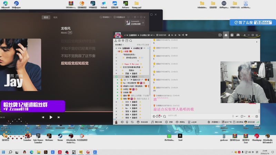This screenshot has height=155, width=276.
Task: Click the fullscreen icon in the music player
Action: click(135, 17)
